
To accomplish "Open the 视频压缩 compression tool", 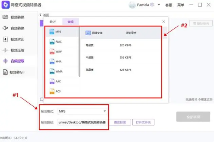I will (17, 50).
